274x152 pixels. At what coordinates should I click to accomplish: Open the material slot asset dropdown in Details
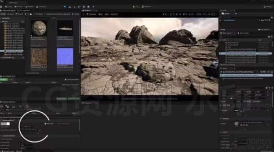pos(253,123)
